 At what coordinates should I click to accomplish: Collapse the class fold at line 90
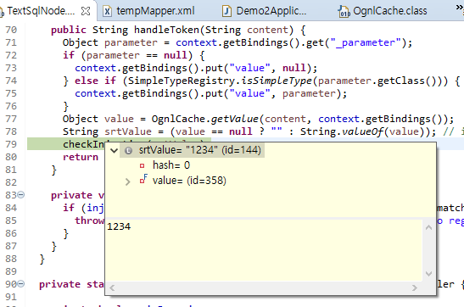(20, 284)
